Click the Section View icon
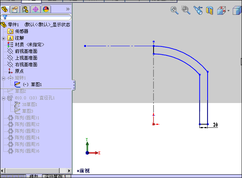Screen dimensions: 242x178 point(209,10)
